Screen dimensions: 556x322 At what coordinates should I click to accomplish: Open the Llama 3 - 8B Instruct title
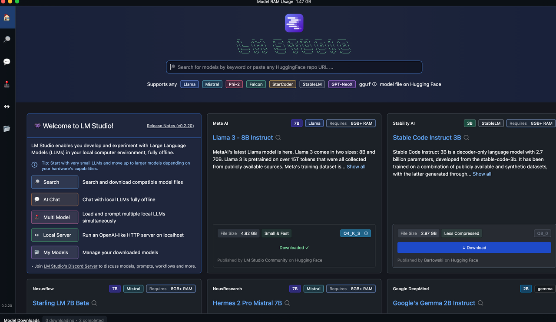tap(243, 138)
